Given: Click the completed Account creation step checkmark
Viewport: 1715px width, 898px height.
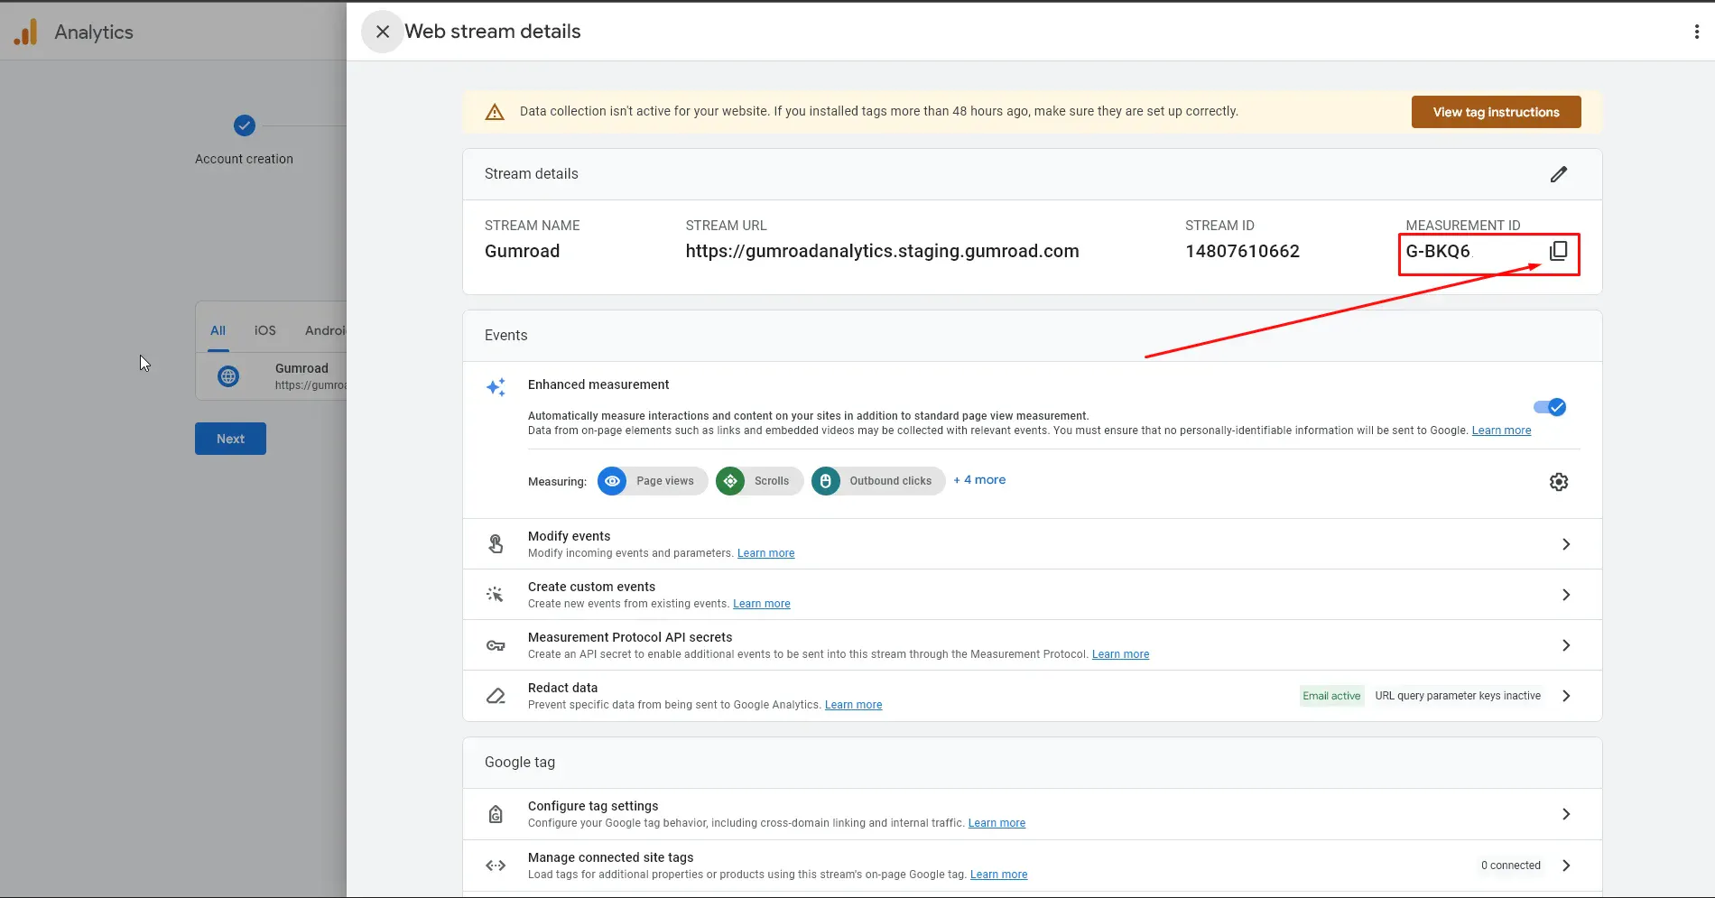Looking at the screenshot, I should 245,125.
